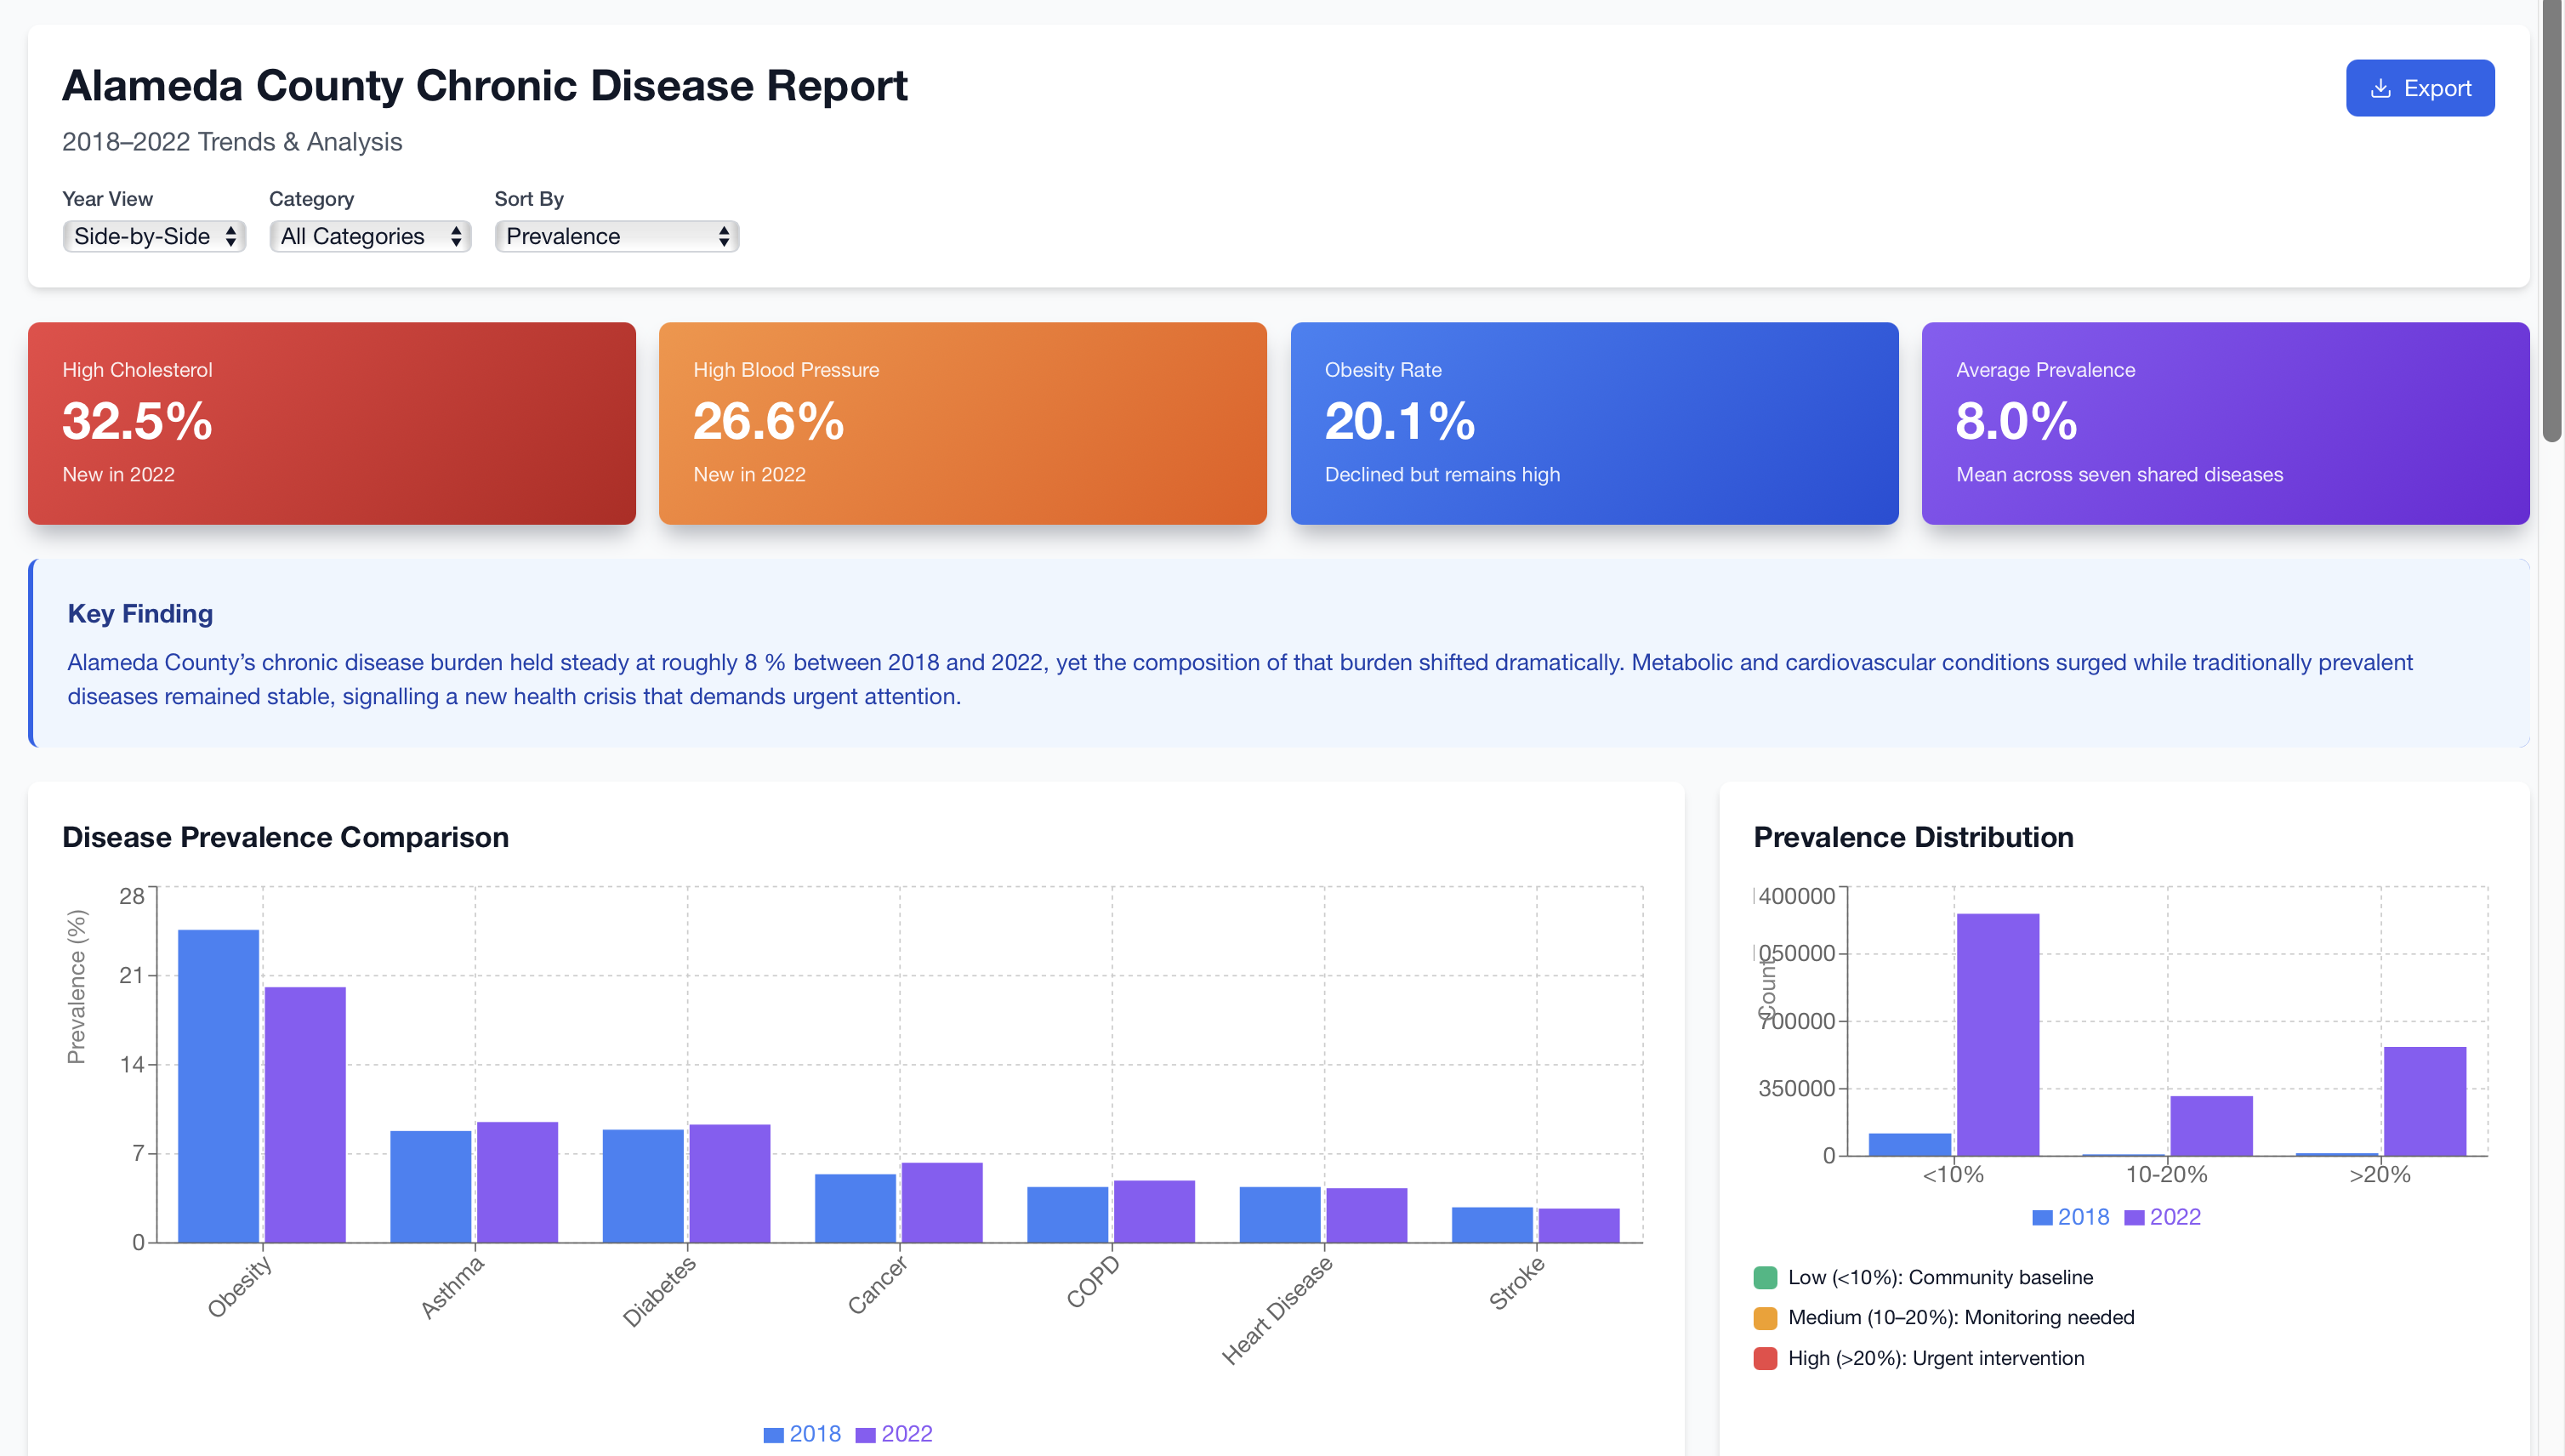Click the download icon in the Export button

click(2382, 88)
